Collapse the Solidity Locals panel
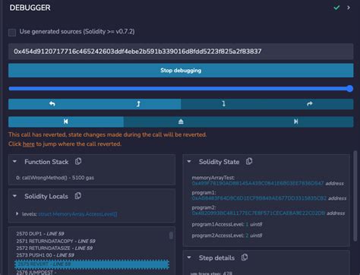The height and width of the screenshot is (275, 360). (x=14, y=196)
